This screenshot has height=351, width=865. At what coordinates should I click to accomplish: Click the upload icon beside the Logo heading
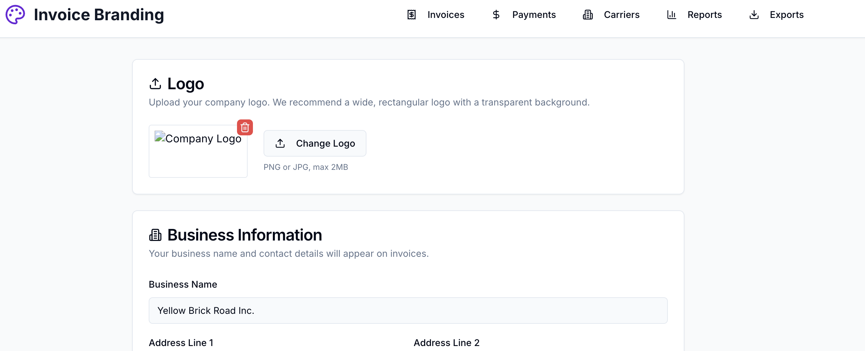click(x=155, y=84)
